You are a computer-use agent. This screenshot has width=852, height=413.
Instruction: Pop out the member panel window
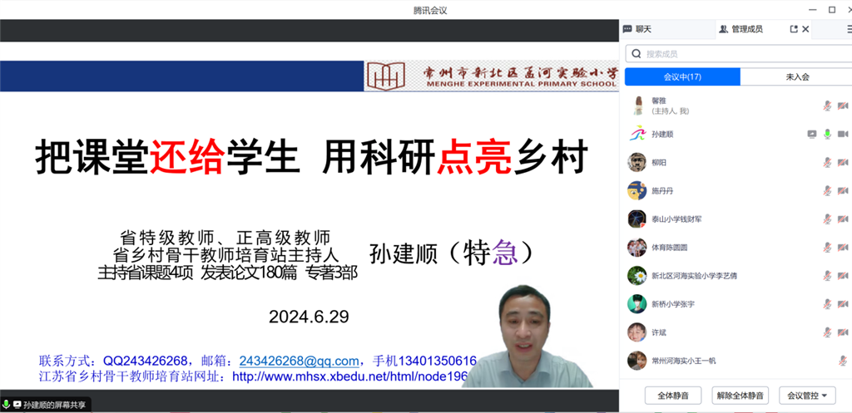pos(794,29)
